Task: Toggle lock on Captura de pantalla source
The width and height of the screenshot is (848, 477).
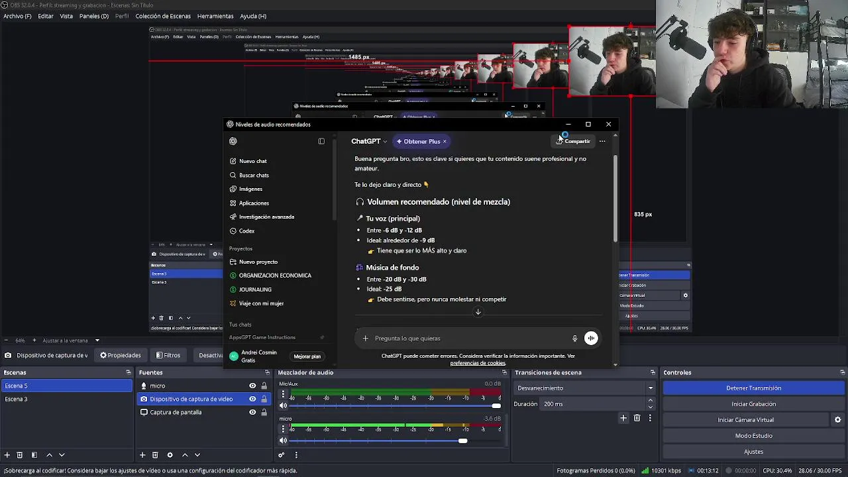Action: coord(264,413)
